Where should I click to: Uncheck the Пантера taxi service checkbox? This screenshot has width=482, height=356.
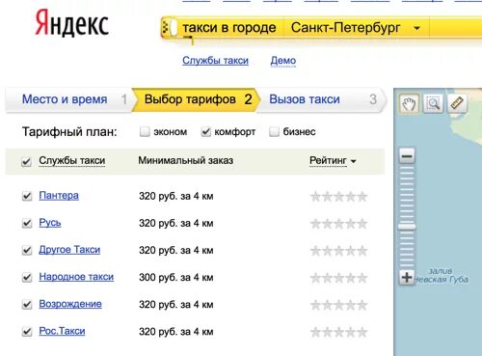[27, 196]
